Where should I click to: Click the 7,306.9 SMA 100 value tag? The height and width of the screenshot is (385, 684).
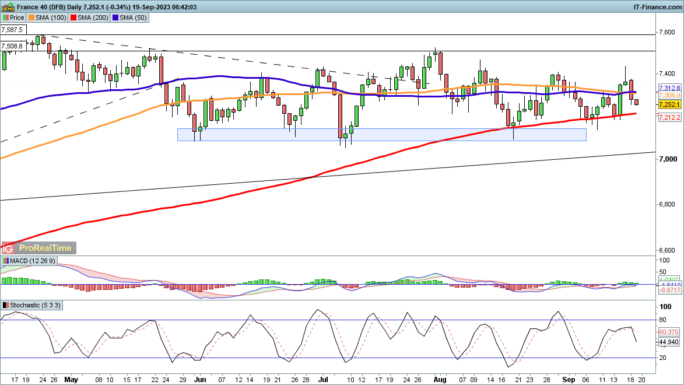pos(669,95)
